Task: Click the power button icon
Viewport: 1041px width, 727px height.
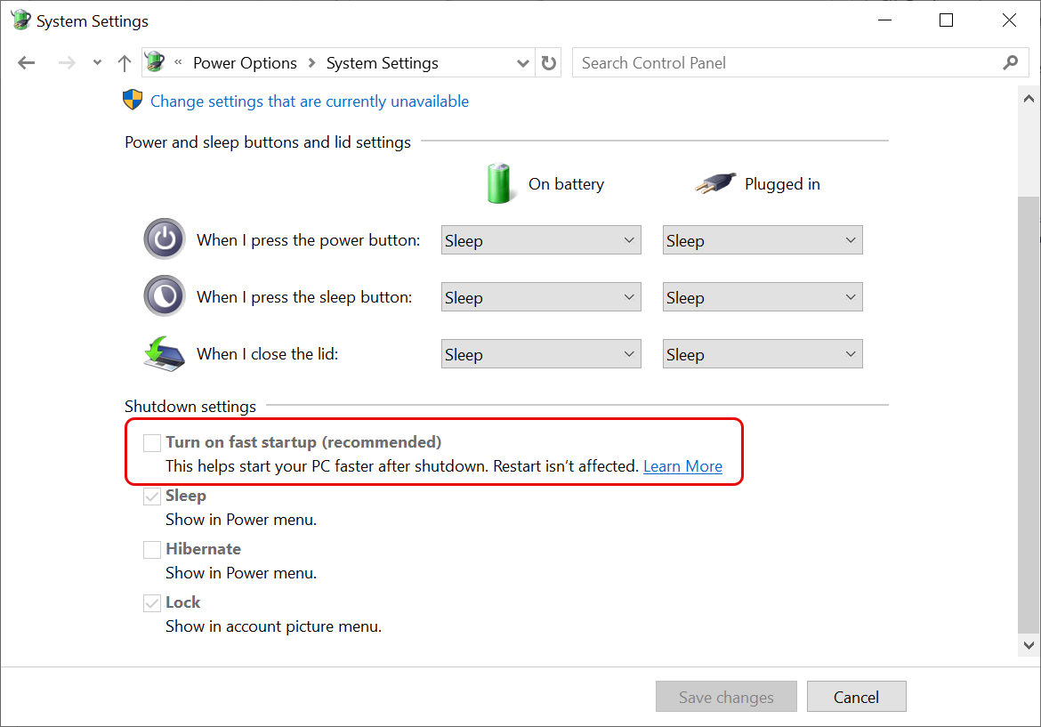Action: 165,239
